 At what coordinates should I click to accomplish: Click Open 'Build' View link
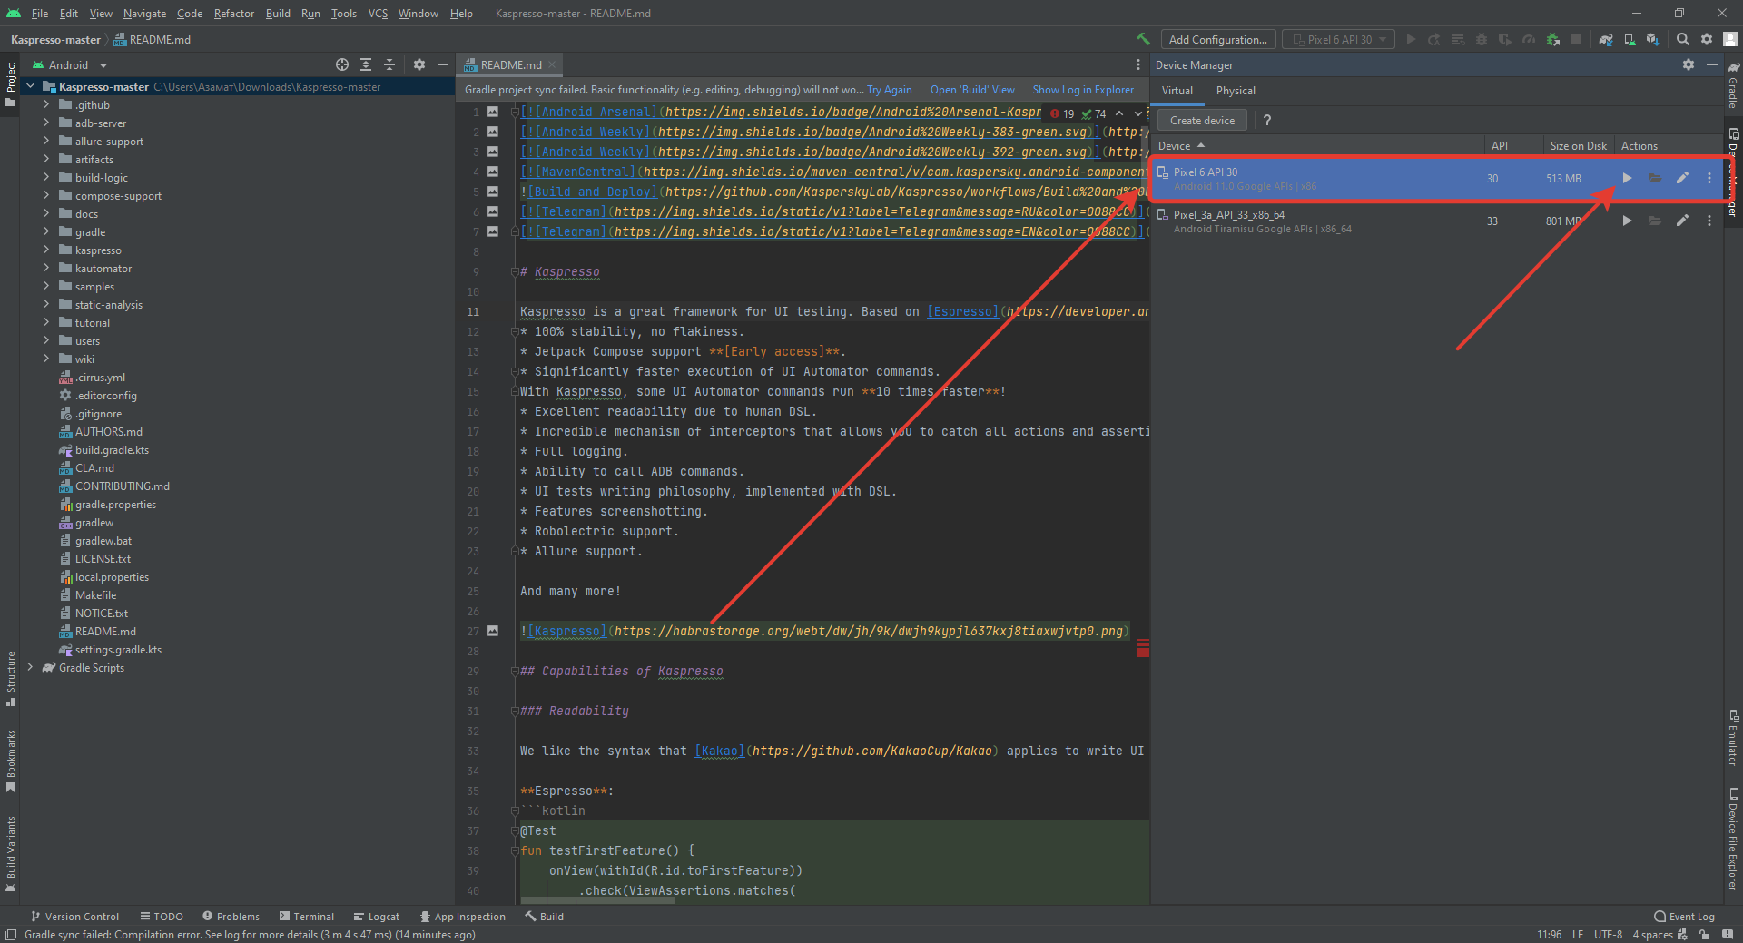pyautogui.click(x=972, y=90)
